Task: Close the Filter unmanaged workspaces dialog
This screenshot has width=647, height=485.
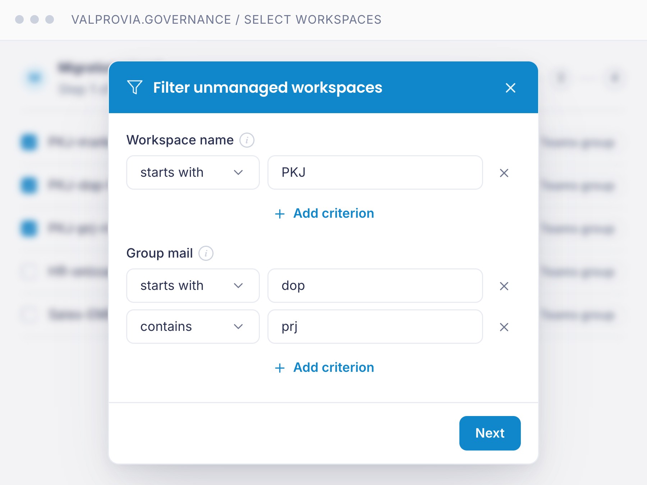Action: (510, 88)
